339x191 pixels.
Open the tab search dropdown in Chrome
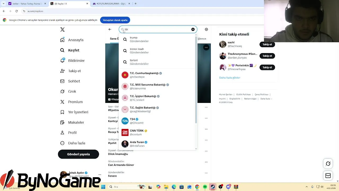pyautogui.click(x=3, y=4)
